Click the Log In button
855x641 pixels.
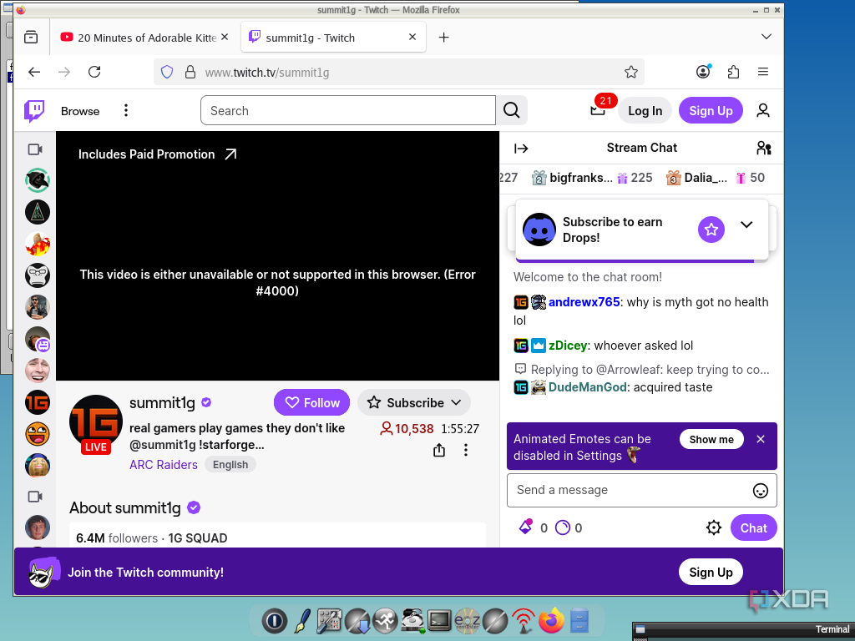pyautogui.click(x=645, y=111)
